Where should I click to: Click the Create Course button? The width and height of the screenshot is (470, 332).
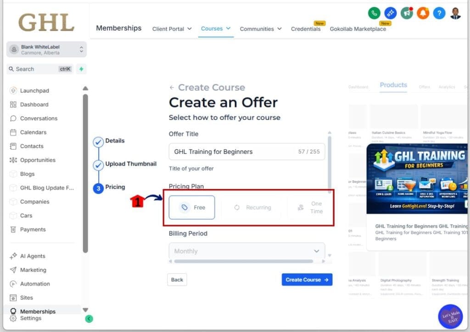pos(307,279)
